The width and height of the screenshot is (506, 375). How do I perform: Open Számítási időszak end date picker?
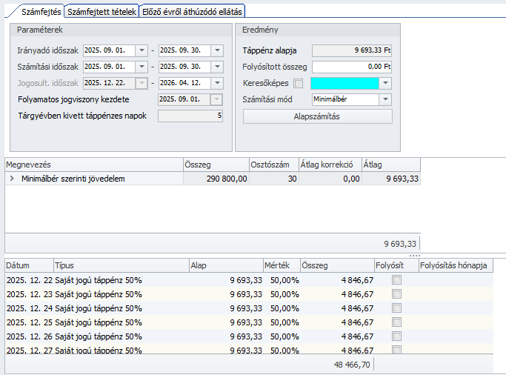pos(216,67)
